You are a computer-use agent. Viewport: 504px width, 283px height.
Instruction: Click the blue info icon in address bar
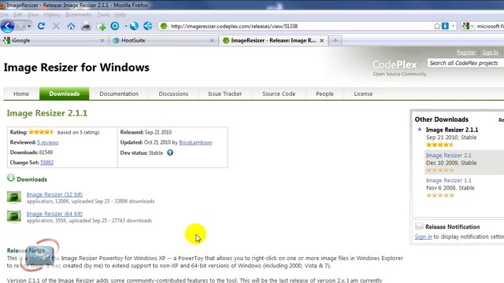(445, 26)
